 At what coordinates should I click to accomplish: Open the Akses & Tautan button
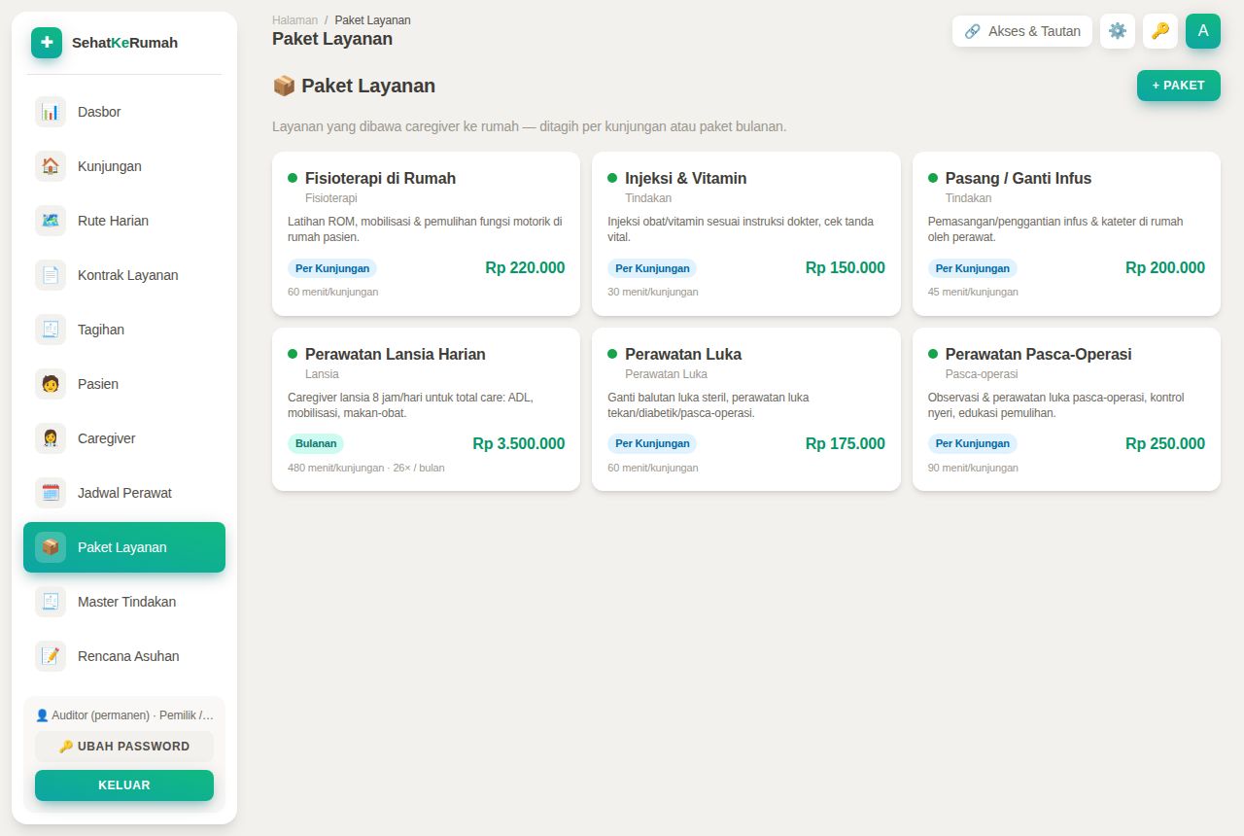(x=1022, y=31)
